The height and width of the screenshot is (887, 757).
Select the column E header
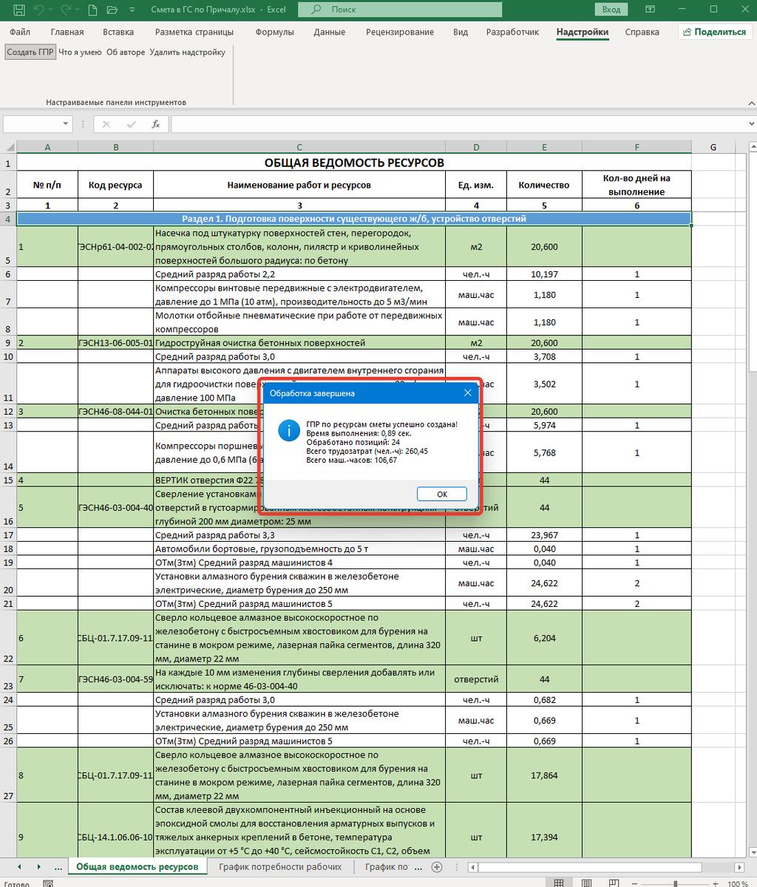[x=544, y=147]
